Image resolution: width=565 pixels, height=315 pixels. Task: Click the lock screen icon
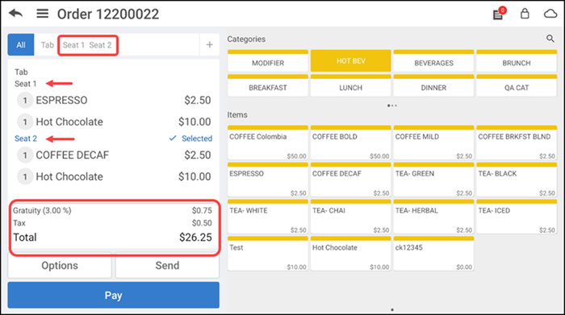[x=525, y=14]
